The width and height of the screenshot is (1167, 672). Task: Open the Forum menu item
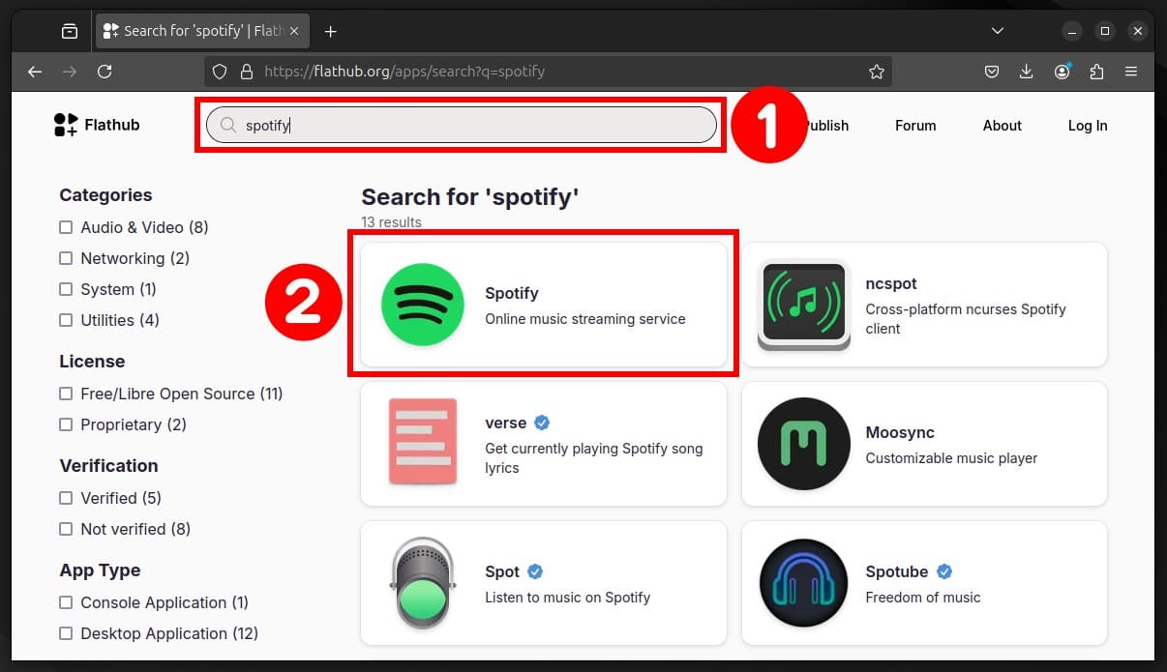pos(914,125)
